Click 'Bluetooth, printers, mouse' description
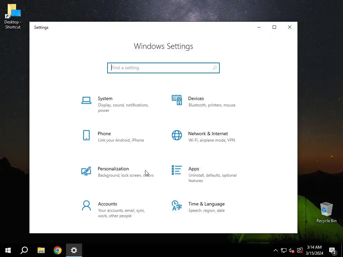Viewport: 343px width, 257px height. click(212, 105)
